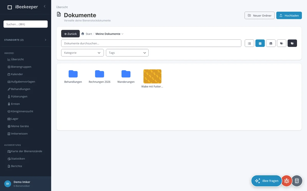
Task: Click the light tags view button
Action: [281, 43]
